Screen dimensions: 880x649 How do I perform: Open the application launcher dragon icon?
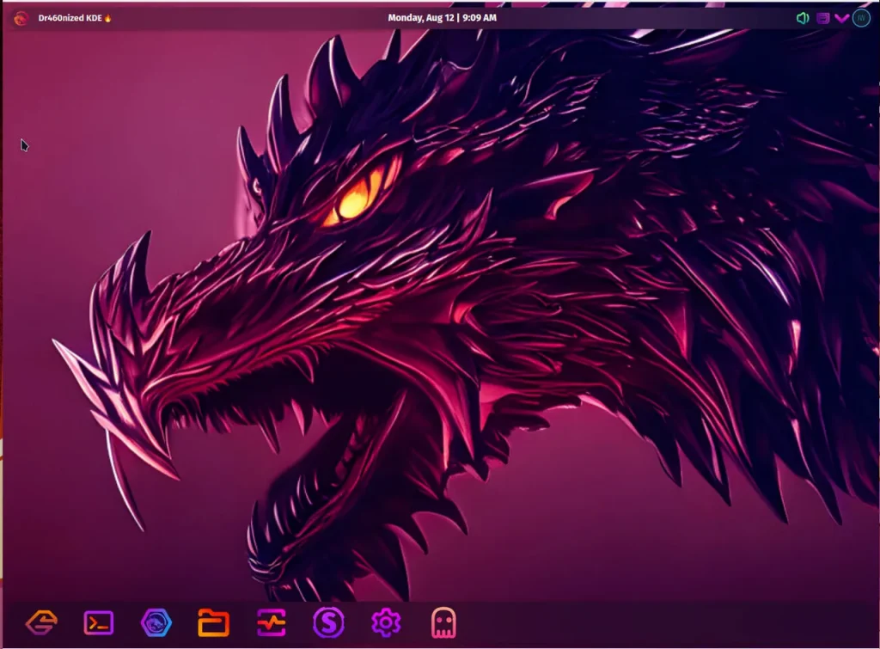click(x=21, y=18)
